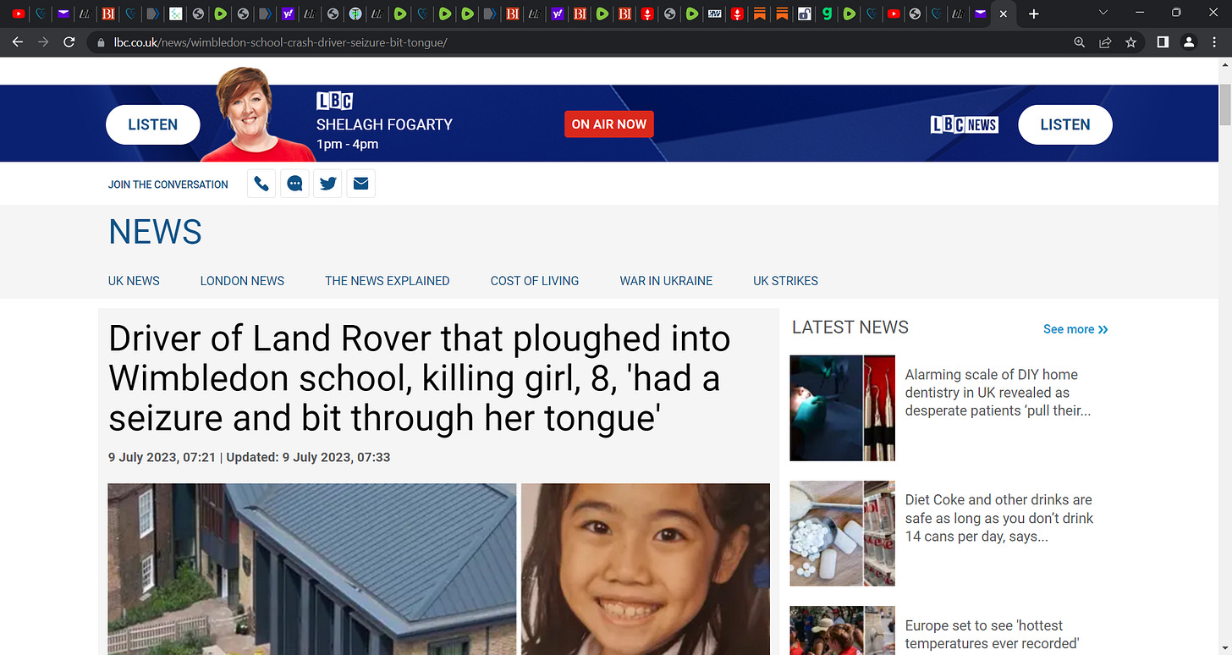Click the red ON AIR NOW button
This screenshot has width=1232, height=655.
609,124
